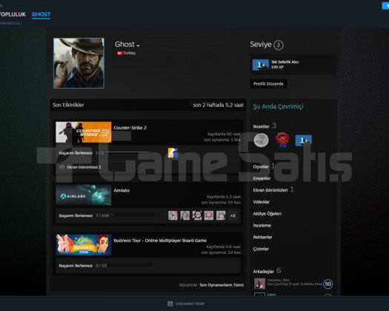Click Hasanco_Reiz friend avatar

[259, 284]
